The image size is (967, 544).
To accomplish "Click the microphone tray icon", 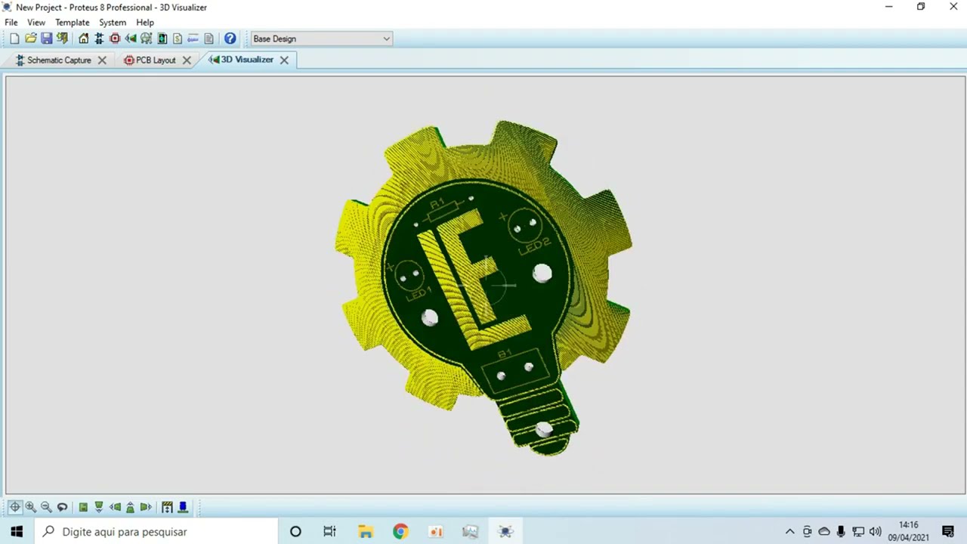I will click(x=841, y=531).
